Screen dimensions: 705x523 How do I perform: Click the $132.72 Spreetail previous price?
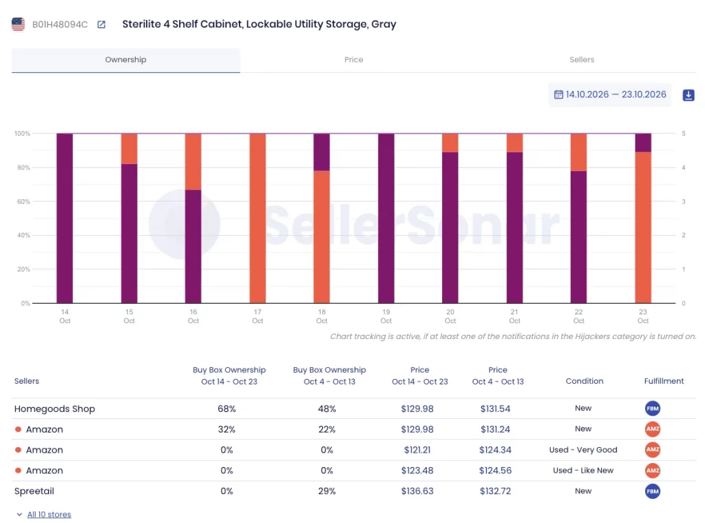(495, 491)
